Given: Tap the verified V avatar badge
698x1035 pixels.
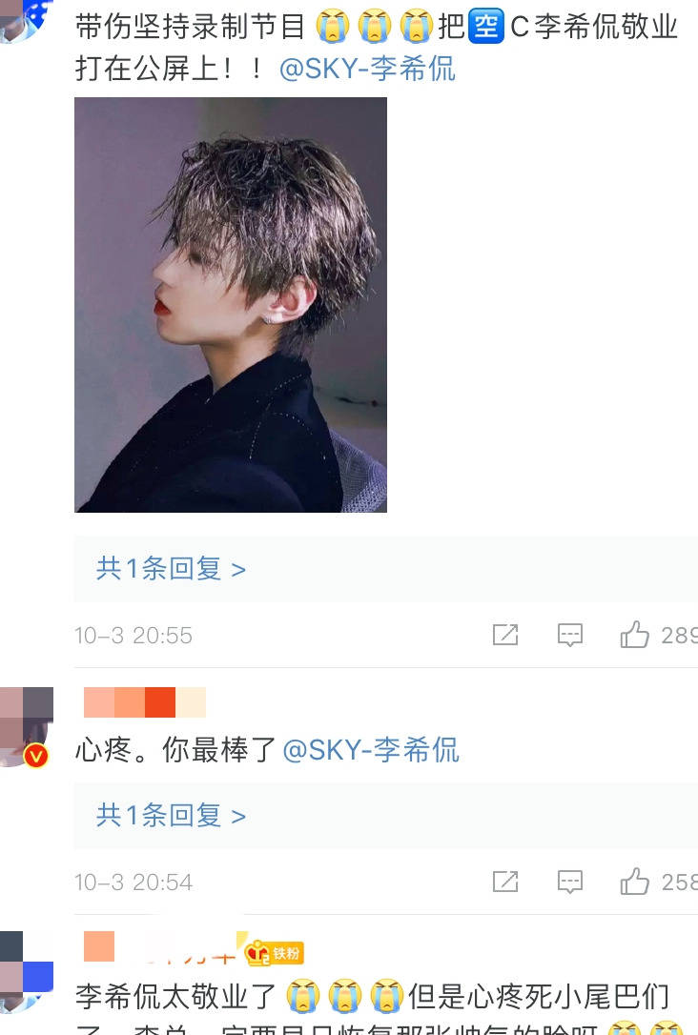Looking at the screenshot, I should coord(36,755).
